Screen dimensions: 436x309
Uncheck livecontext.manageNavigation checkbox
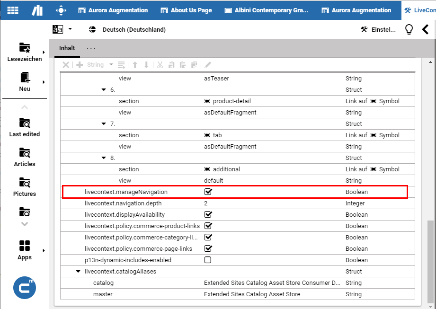point(207,192)
